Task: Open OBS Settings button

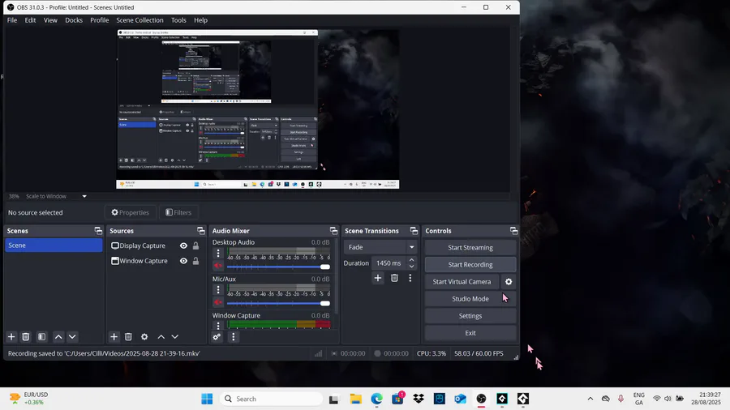Action: (470, 316)
